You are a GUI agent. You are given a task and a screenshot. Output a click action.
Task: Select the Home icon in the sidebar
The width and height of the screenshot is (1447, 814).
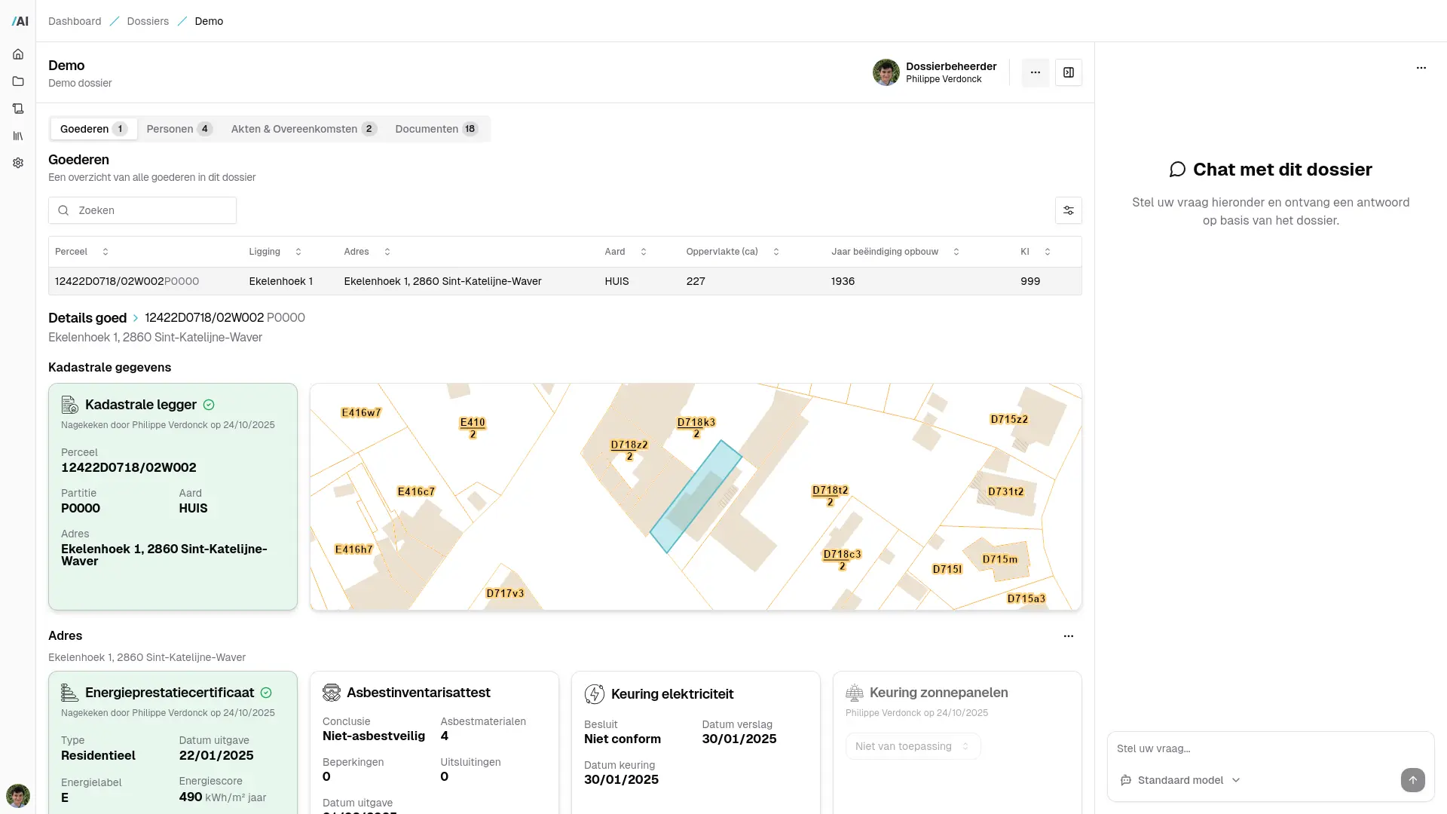[x=18, y=54]
